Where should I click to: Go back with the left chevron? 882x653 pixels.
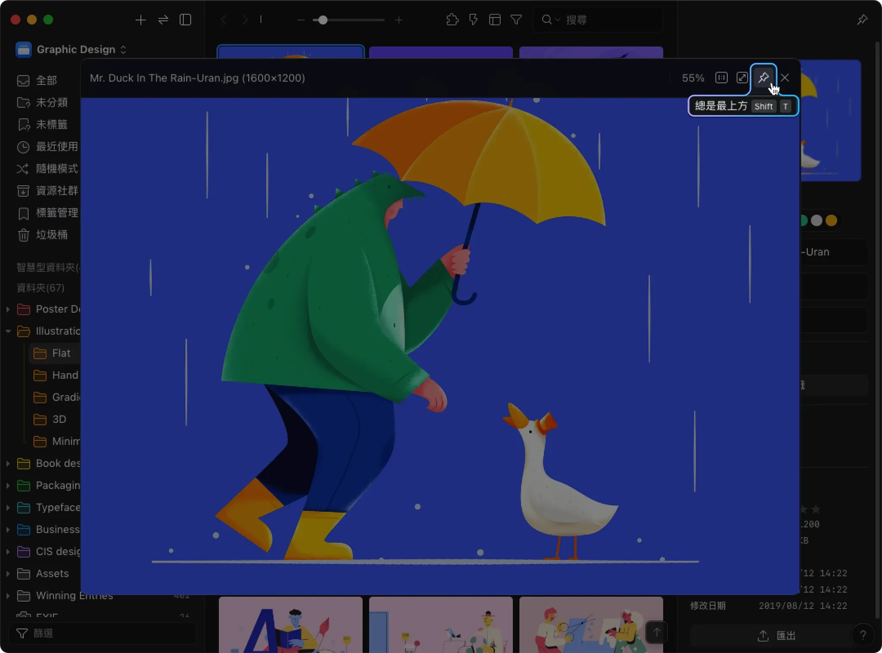[224, 20]
